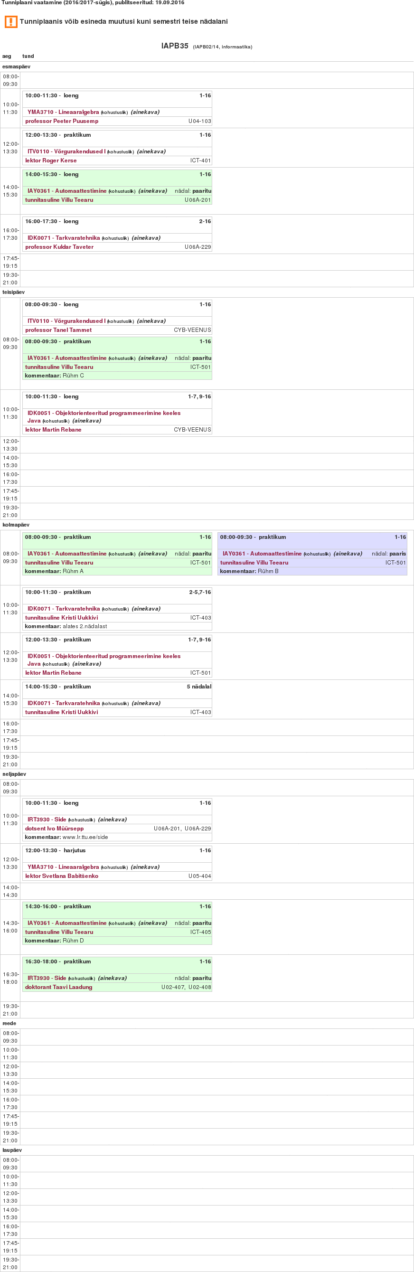Click the orange warning exclamation icon
The image size is (414, 1272).
[11, 22]
